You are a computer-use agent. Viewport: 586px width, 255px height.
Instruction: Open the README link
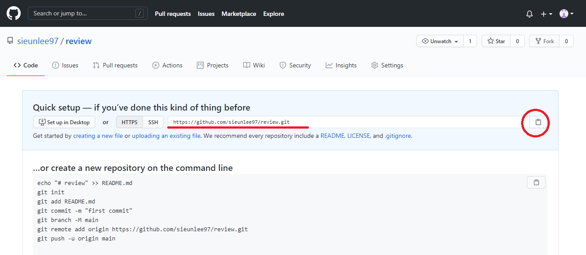coord(332,136)
